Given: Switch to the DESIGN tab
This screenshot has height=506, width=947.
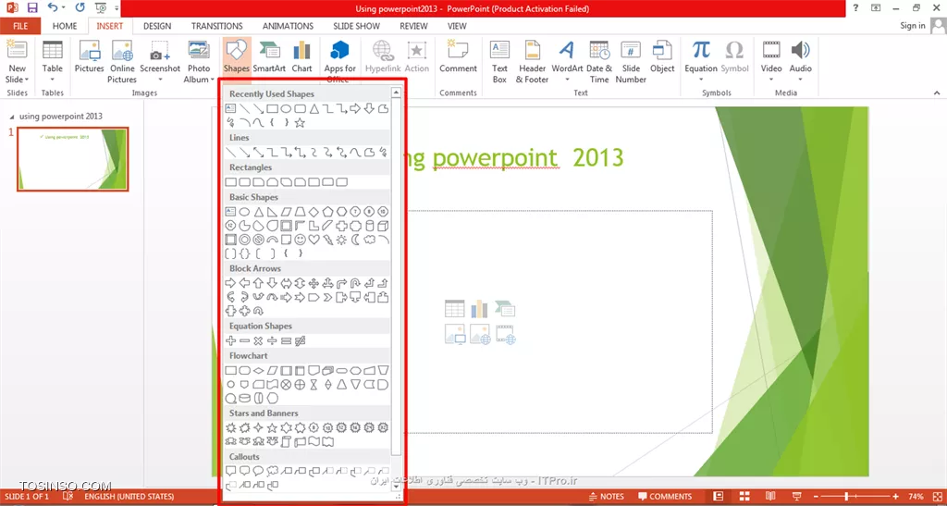Looking at the screenshot, I should 157,26.
